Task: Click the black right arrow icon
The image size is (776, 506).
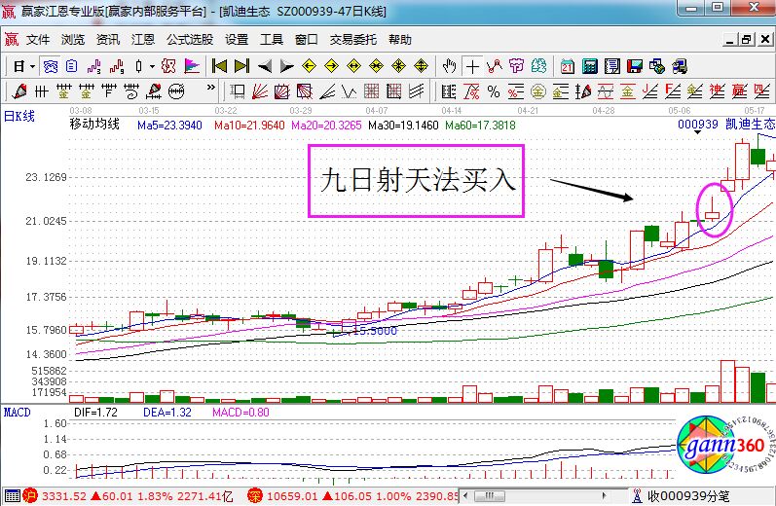Action: coord(286,66)
